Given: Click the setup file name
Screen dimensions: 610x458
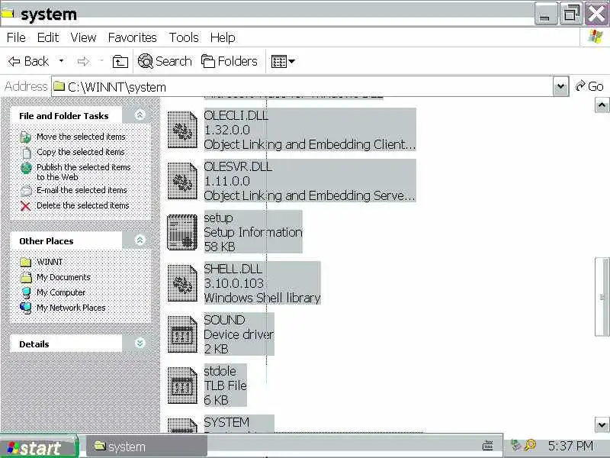Looking at the screenshot, I should (x=218, y=218).
